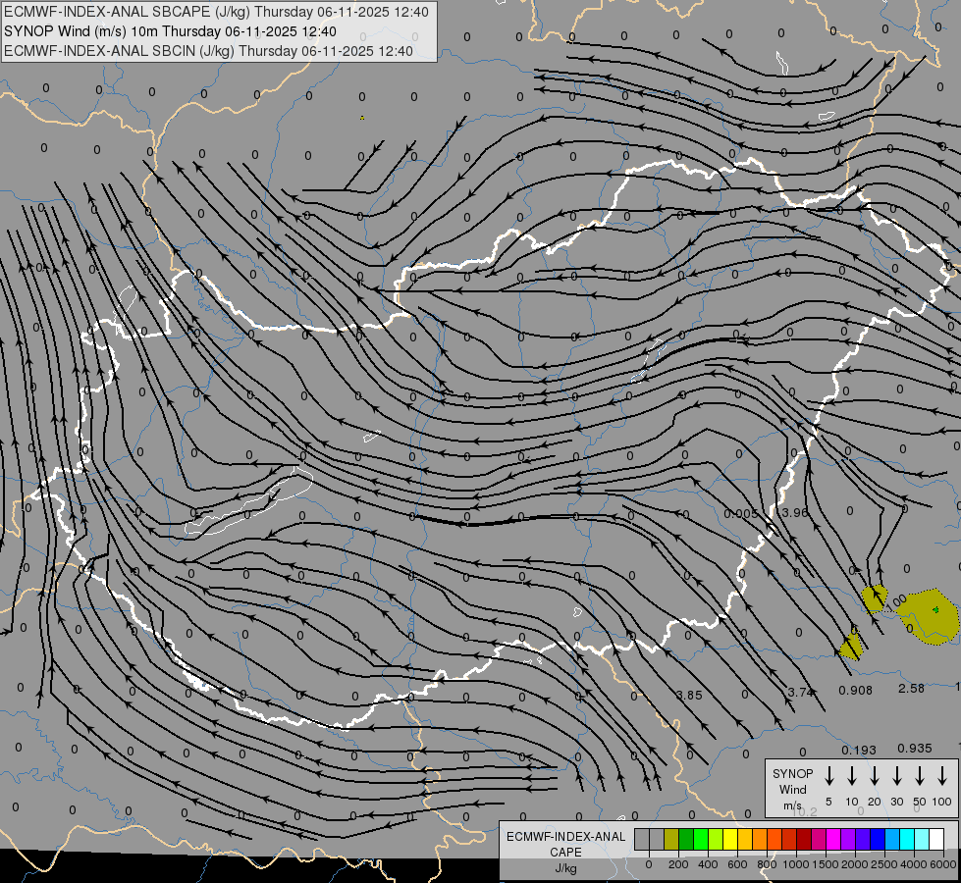Screen dimensions: 961x883
Task: Click the '3.85' value on the map
Action: pyautogui.click(x=689, y=695)
